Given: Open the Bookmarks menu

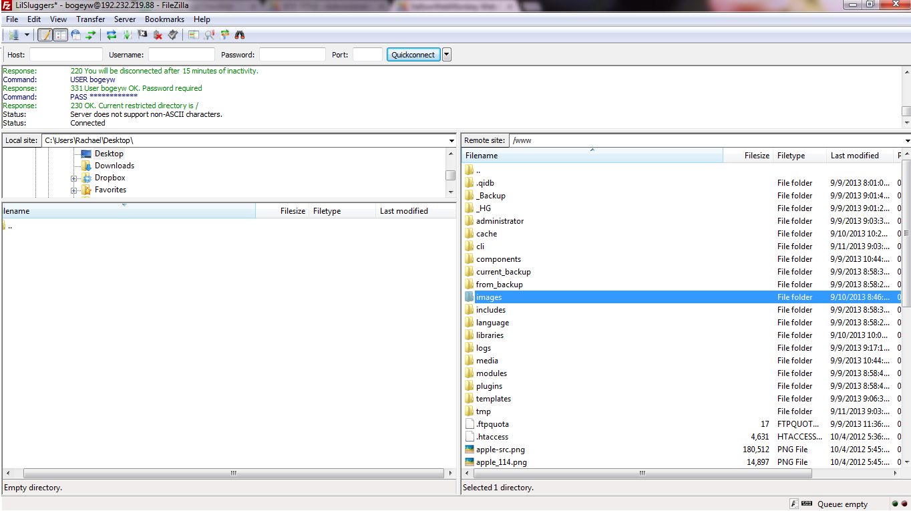Looking at the screenshot, I should [x=164, y=19].
